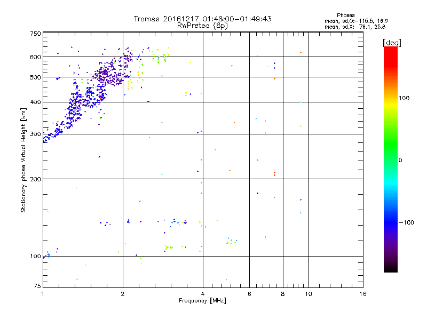The width and height of the screenshot is (427, 320).
Task: Click the x-axis tick label "1"
Action: (x=43, y=294)
